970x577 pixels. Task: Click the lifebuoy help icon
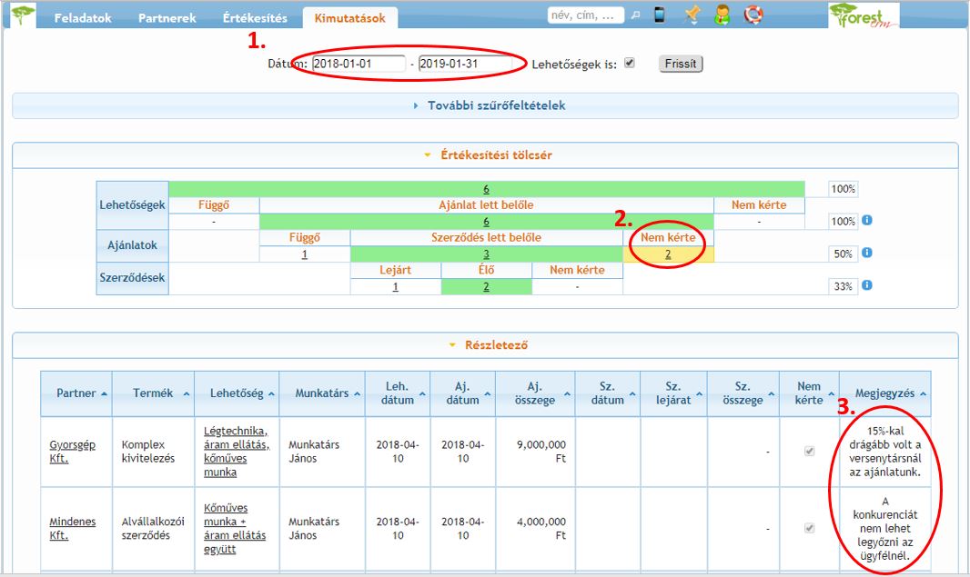753,15
